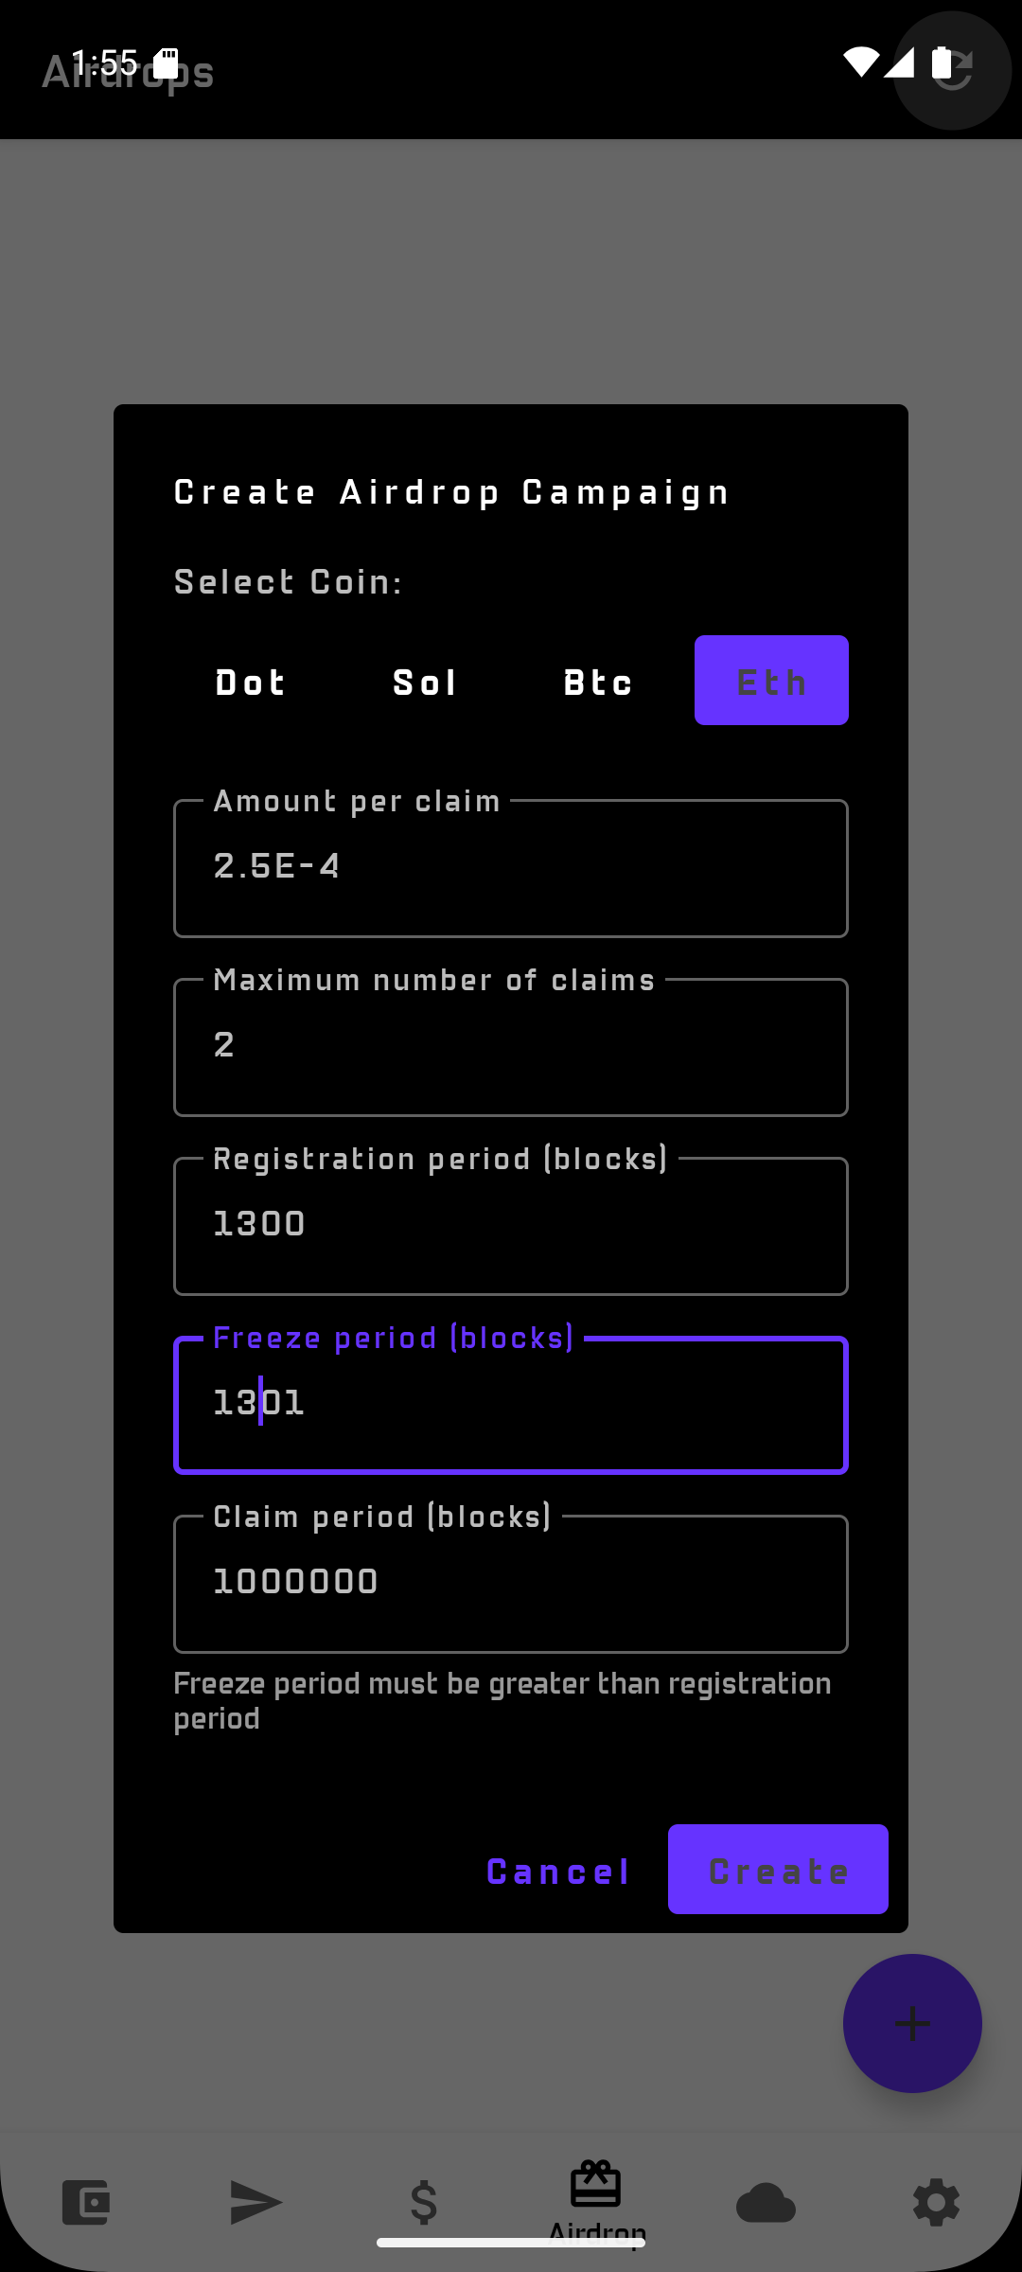Click inside the Freeze period field
Viewport: 1022px width, 2272px height.
pyautogui.click(x=511, y=1405)
